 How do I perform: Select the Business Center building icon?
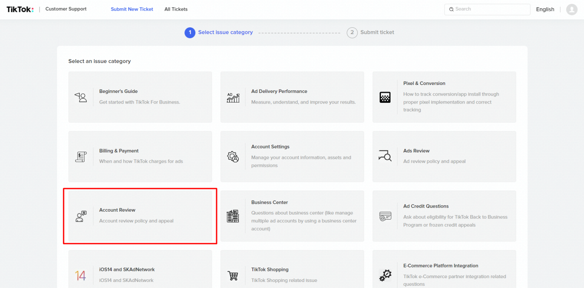pos(233,216)
